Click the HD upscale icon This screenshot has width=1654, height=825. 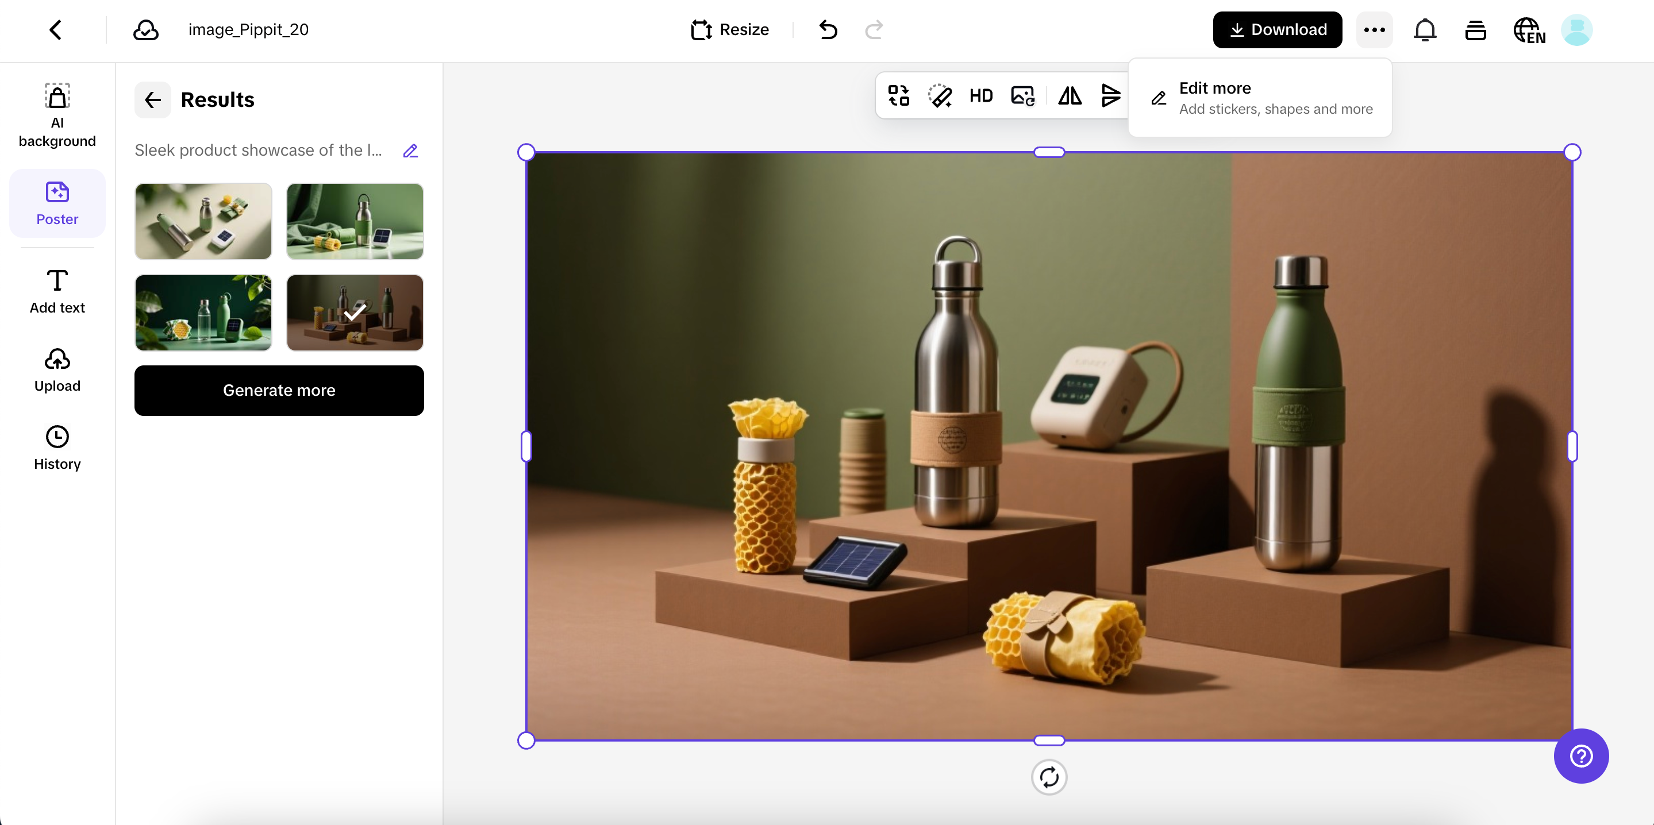tap(980, 97)
